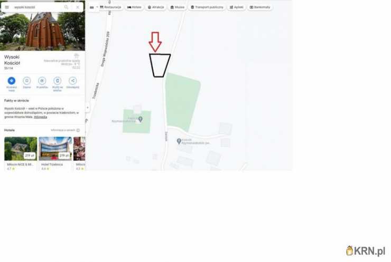
Task: Select the Muzea category chip
Action: click(178, 7)
